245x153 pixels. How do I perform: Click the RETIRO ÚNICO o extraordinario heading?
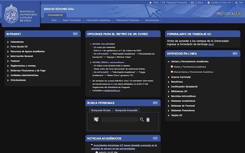108,62
